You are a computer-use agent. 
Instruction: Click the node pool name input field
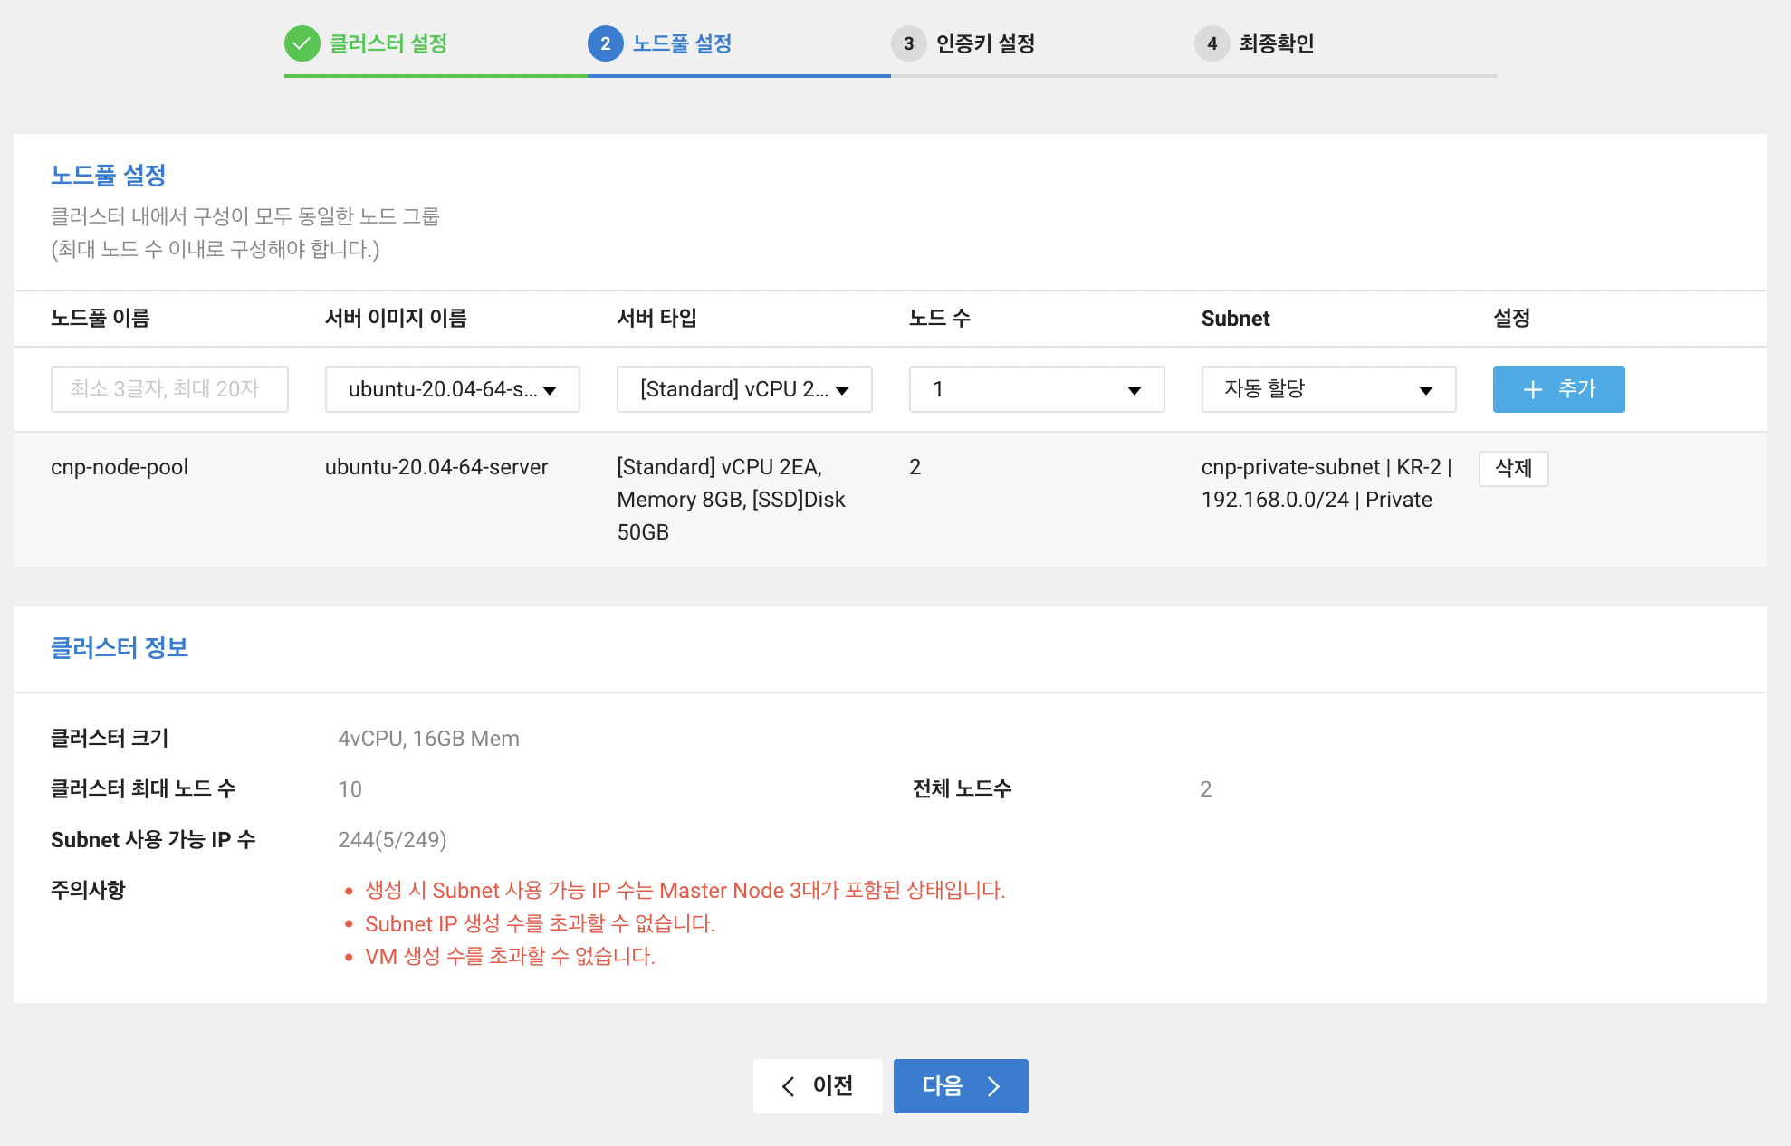click(169, 389)
